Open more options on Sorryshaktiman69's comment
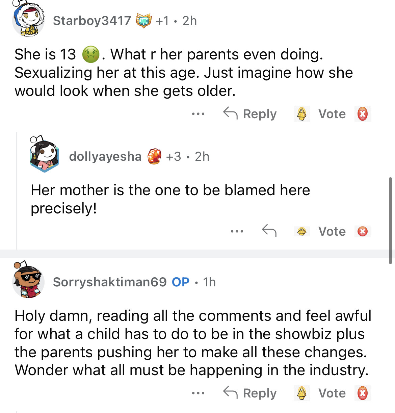The width and height of the screenshot is (395, 413). 198,393
